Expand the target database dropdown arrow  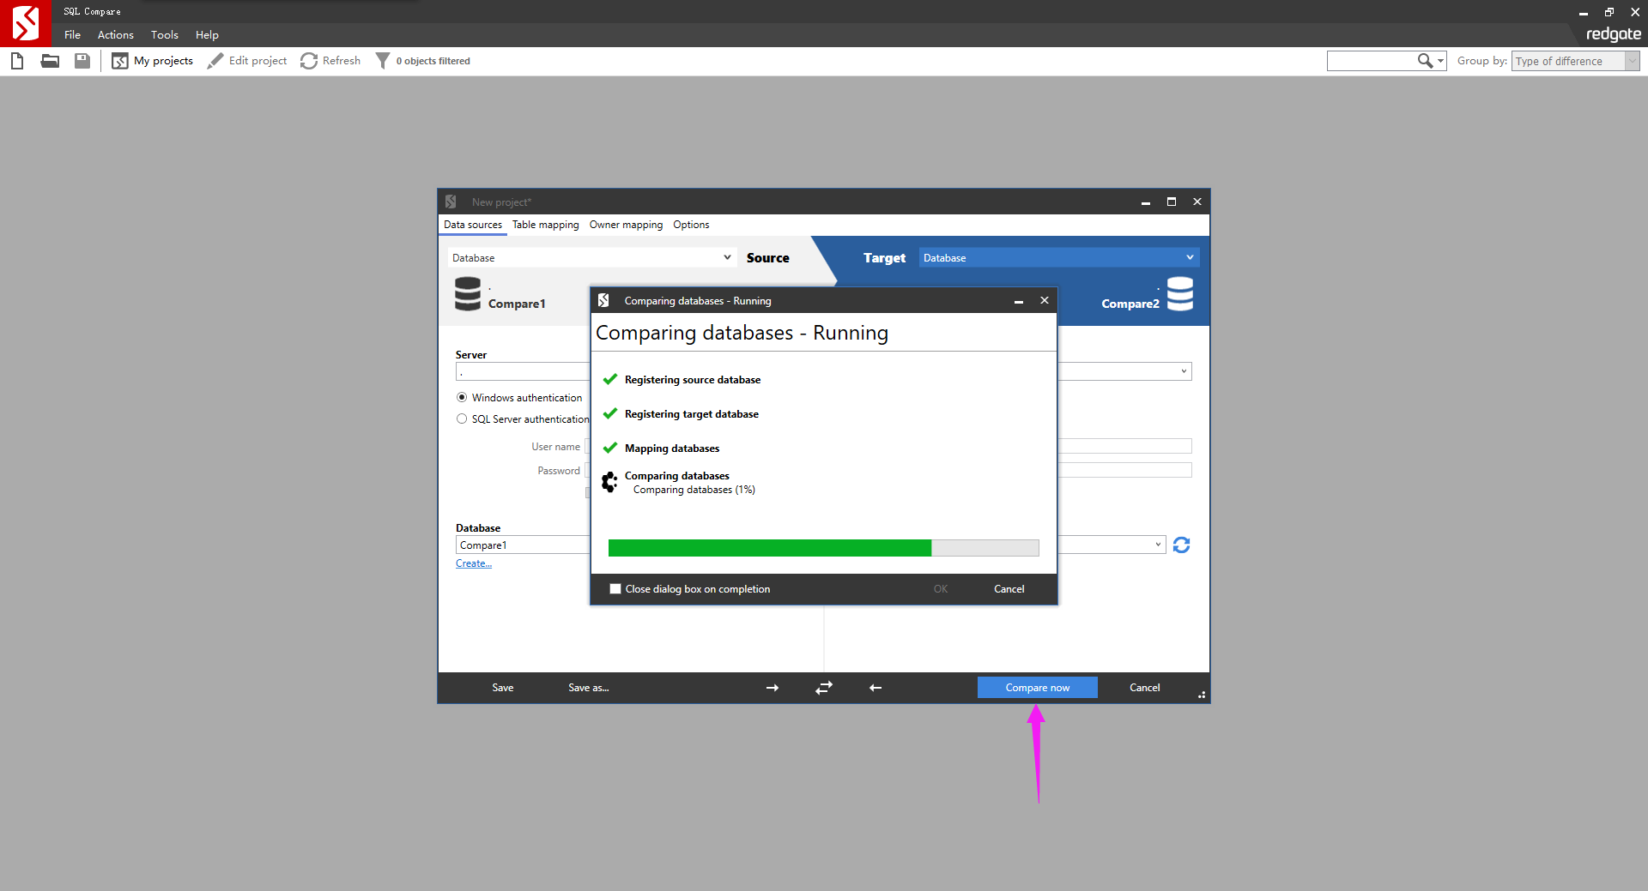1158,545
